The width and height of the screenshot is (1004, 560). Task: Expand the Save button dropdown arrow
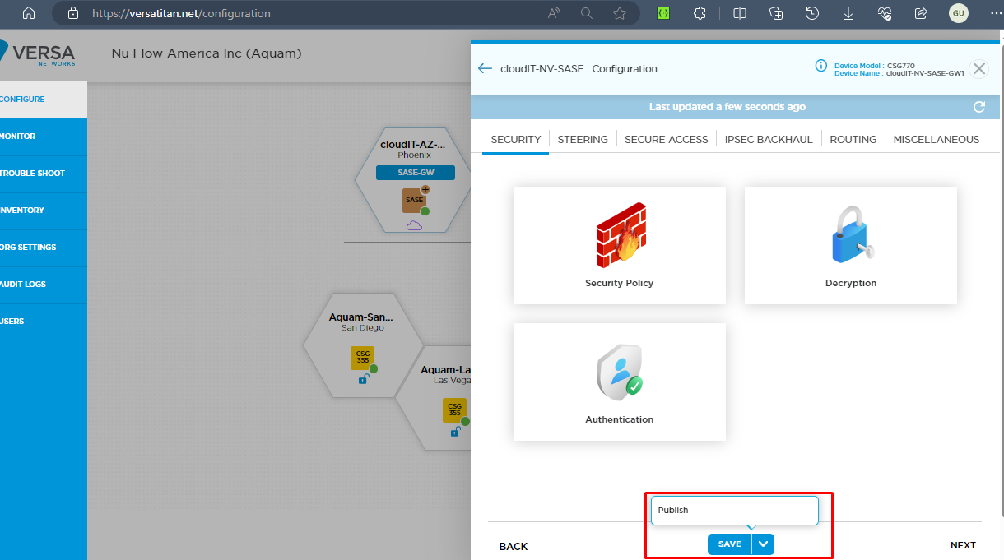763,544
